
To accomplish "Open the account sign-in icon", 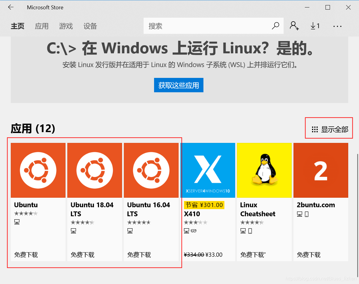I will pyautogui.click(x=294, y=26).
